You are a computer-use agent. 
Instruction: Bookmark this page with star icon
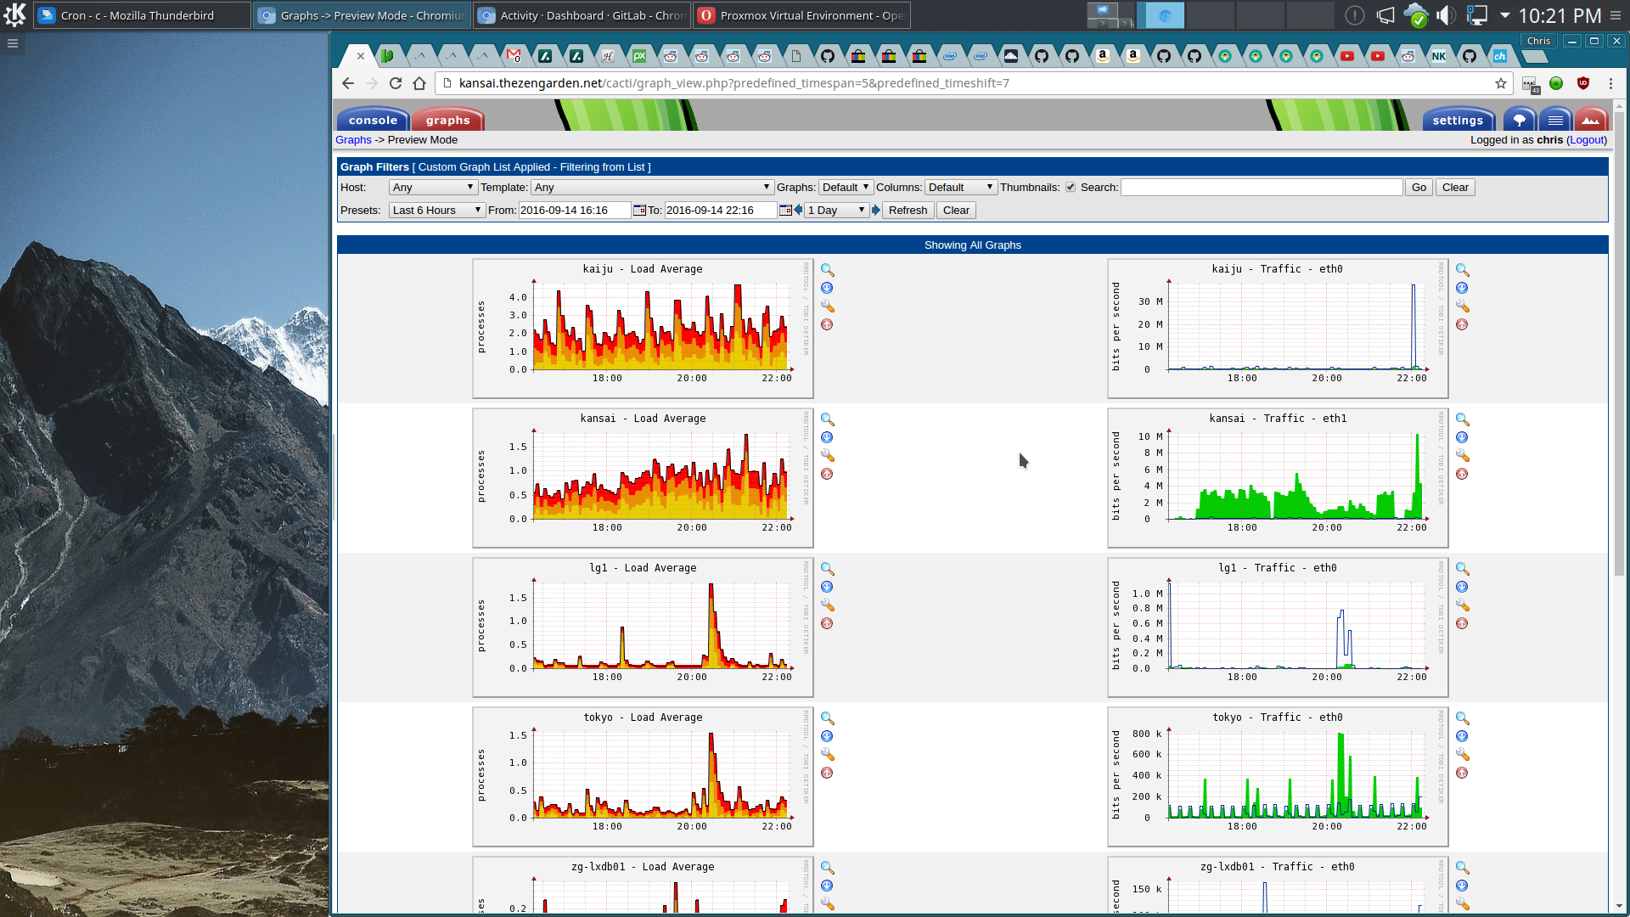(x=1501, y=83)
